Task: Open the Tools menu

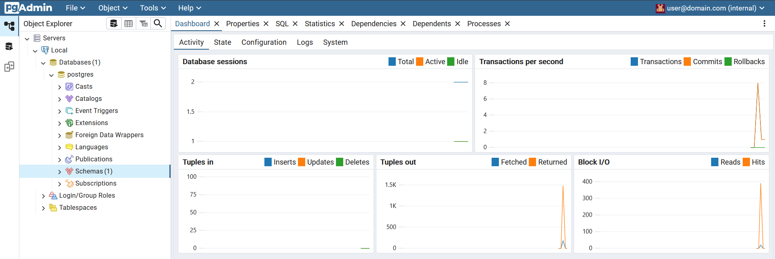Action: (153, 8)
